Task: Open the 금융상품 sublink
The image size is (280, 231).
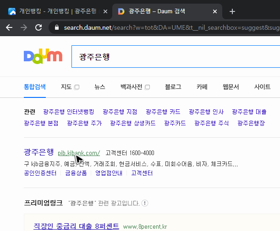Action: pos(76,173)
